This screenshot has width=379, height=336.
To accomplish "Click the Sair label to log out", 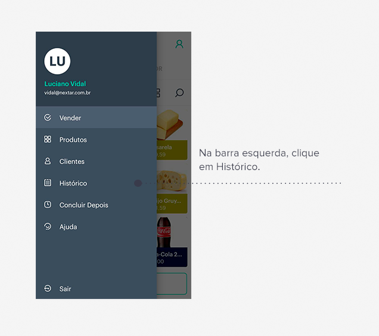I will tap(66, 289).
